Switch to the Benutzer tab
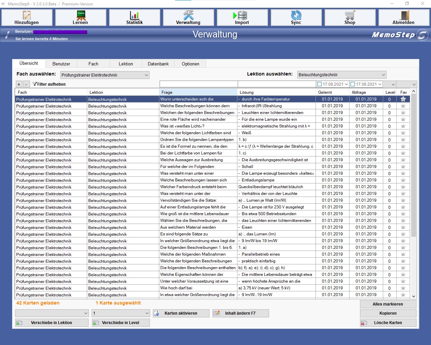The width and height of the screenshot is (431, 345). point(61,64)
